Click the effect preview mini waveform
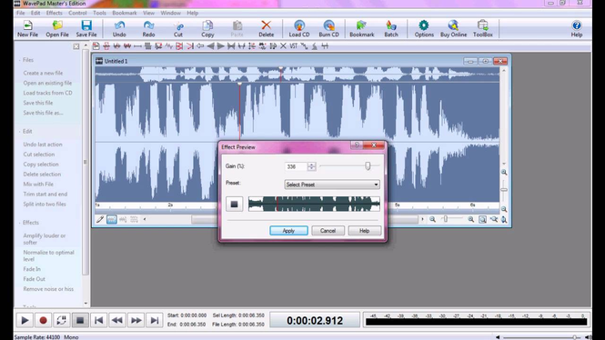 click(x=314, y=204)
